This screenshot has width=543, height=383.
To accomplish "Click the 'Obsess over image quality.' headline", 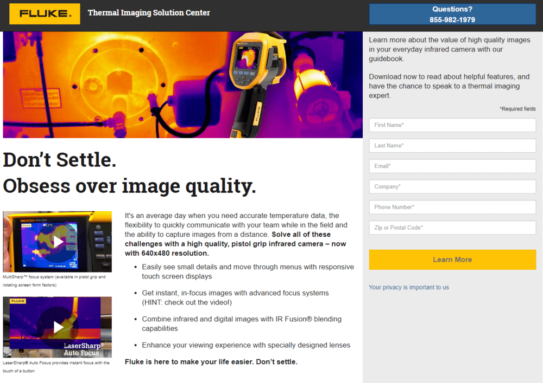I will point(130,186).
